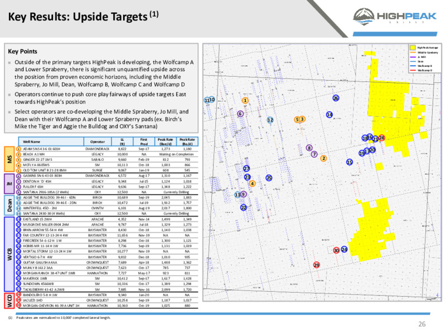Select the 'BEACH A 1WH' well row

(x=108, y=154)
